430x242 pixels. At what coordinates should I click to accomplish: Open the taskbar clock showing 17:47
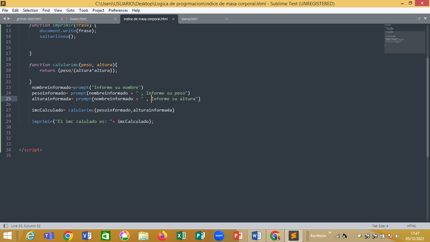(x=415, y=236)
